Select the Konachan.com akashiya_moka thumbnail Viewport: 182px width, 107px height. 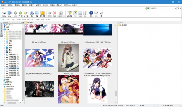(98, 58)
